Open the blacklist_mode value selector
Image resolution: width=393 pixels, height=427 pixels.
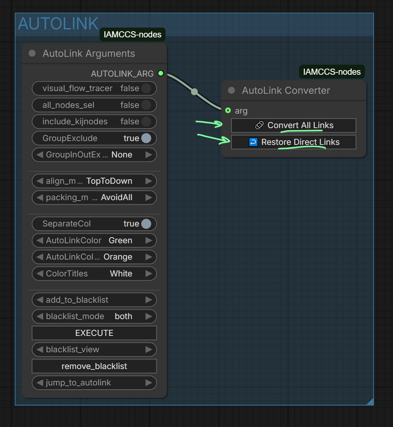[123, 316]
